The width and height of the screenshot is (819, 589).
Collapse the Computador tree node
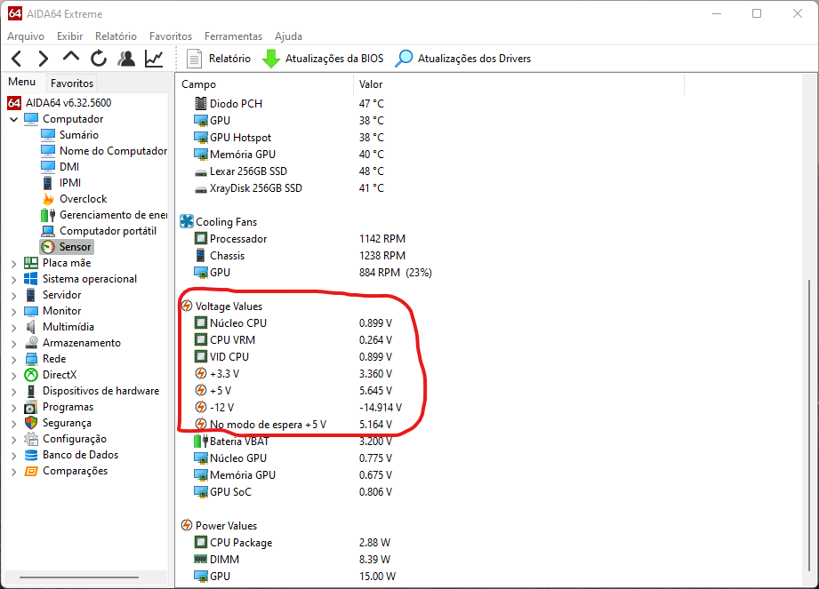click(x=13, y=119)
